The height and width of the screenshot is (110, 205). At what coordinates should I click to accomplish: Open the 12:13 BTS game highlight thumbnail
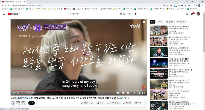click(159, 41)
